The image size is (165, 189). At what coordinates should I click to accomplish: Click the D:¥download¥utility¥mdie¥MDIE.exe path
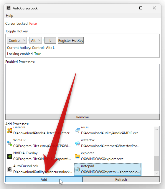click(110, 133)
